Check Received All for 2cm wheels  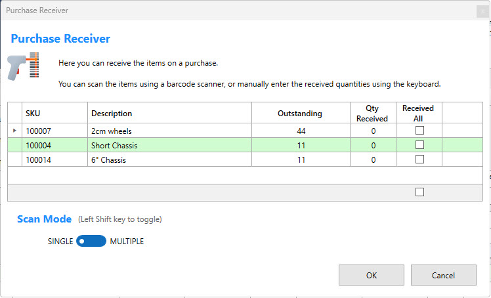419,131
